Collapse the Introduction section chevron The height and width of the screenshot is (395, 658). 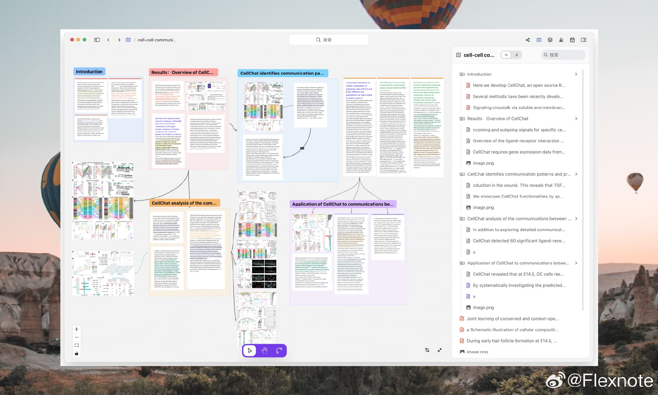point(576,74)
